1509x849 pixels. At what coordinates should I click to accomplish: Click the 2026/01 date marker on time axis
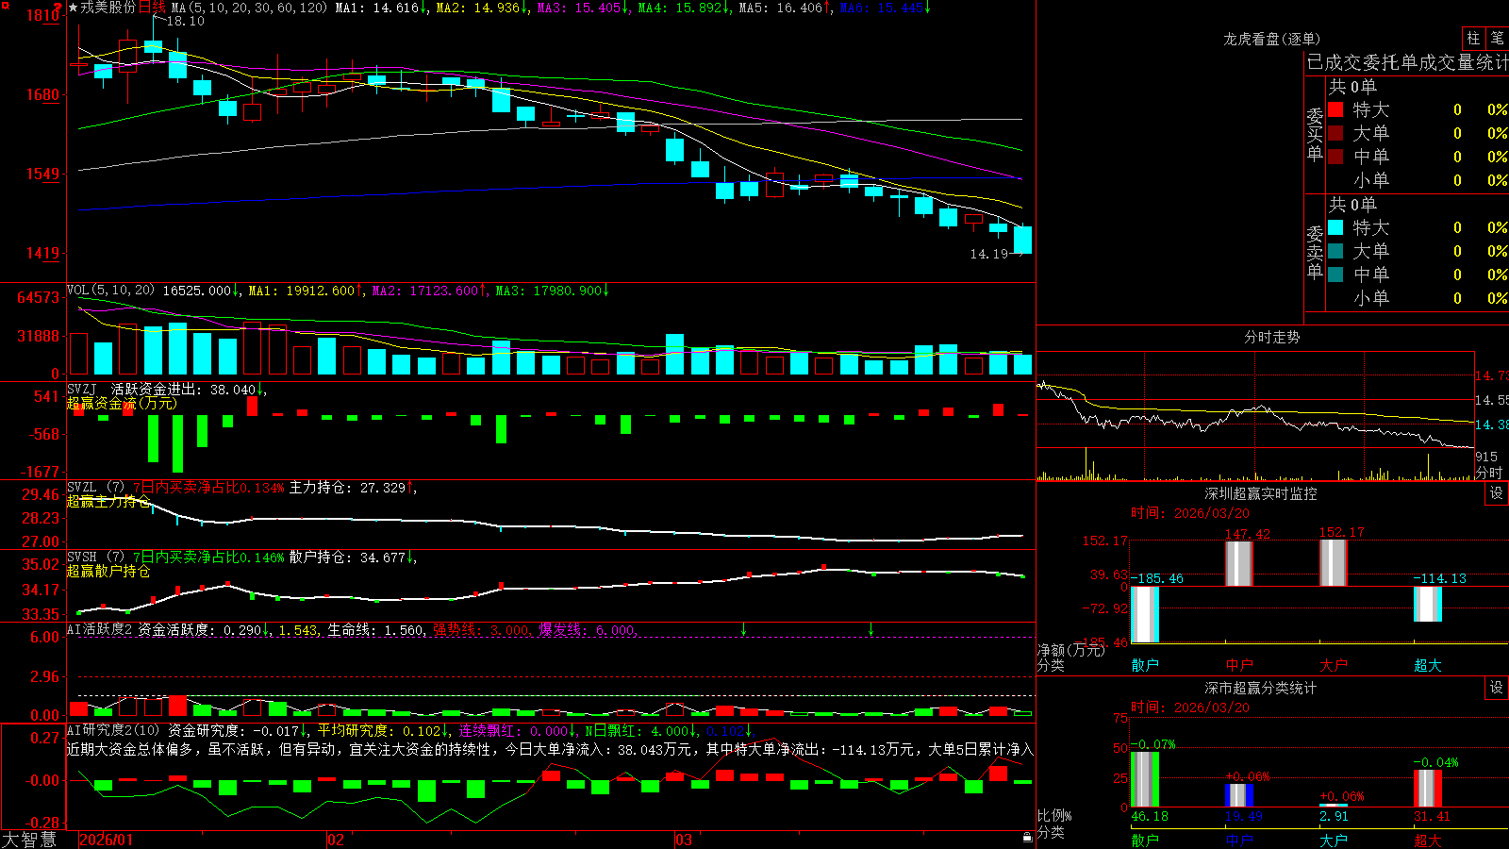click(x=107, y=840)
